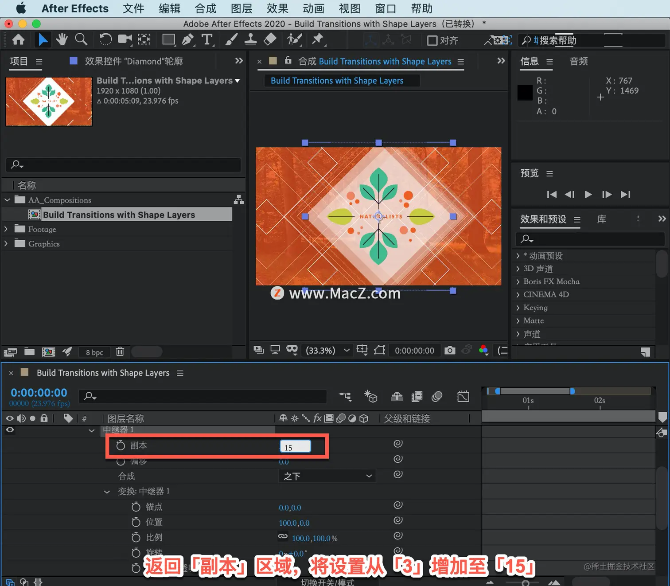Open the 合成 mode dropdown showing 之下
The image size is (670, 586).
pyautogui.click(x=327, y=476)
